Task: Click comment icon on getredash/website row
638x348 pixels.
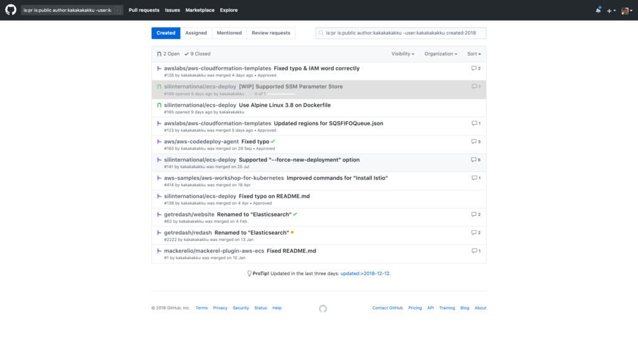Action: pos(474,214)
